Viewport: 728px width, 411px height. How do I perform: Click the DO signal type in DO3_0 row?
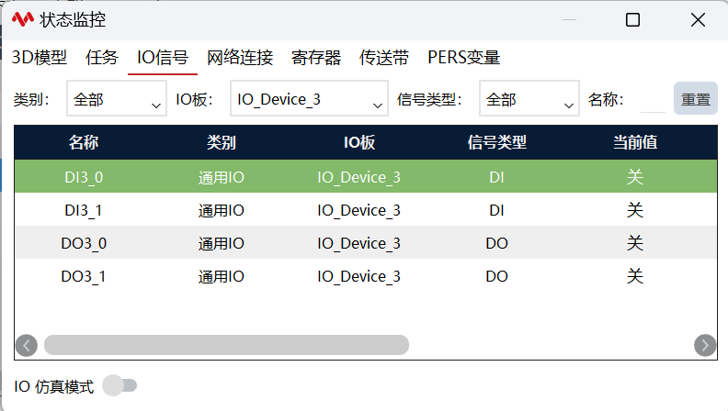click(496, 243)
